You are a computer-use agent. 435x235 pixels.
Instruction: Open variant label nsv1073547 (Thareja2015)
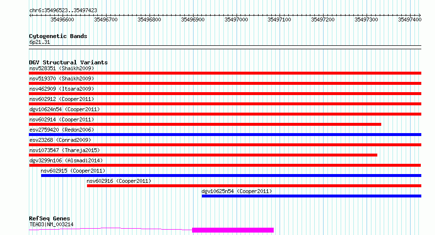click(x=65, y=150)
